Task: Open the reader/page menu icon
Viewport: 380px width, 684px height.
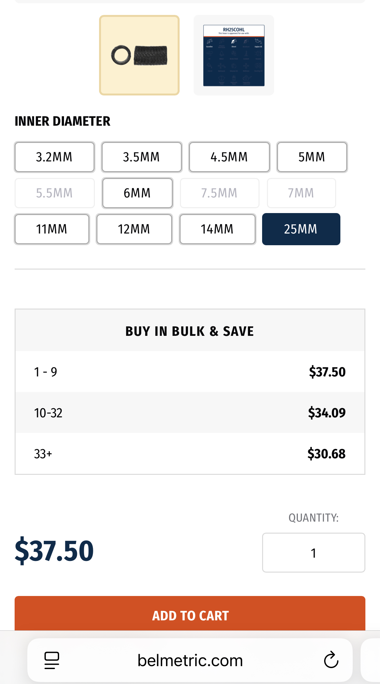Action: pyautogui.click(x=52, y=660)
